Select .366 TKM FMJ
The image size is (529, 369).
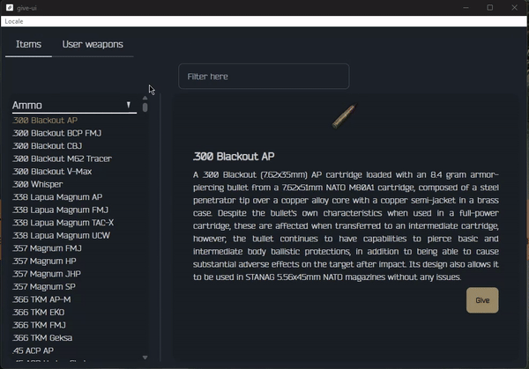point(39,325)
